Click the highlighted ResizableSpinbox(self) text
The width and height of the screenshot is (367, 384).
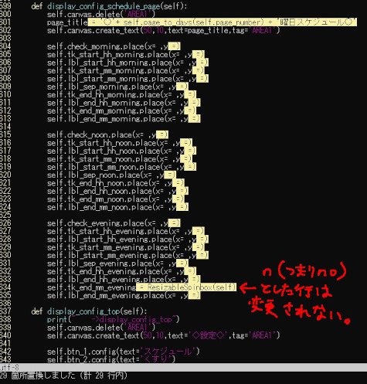(x=186, y=287)
